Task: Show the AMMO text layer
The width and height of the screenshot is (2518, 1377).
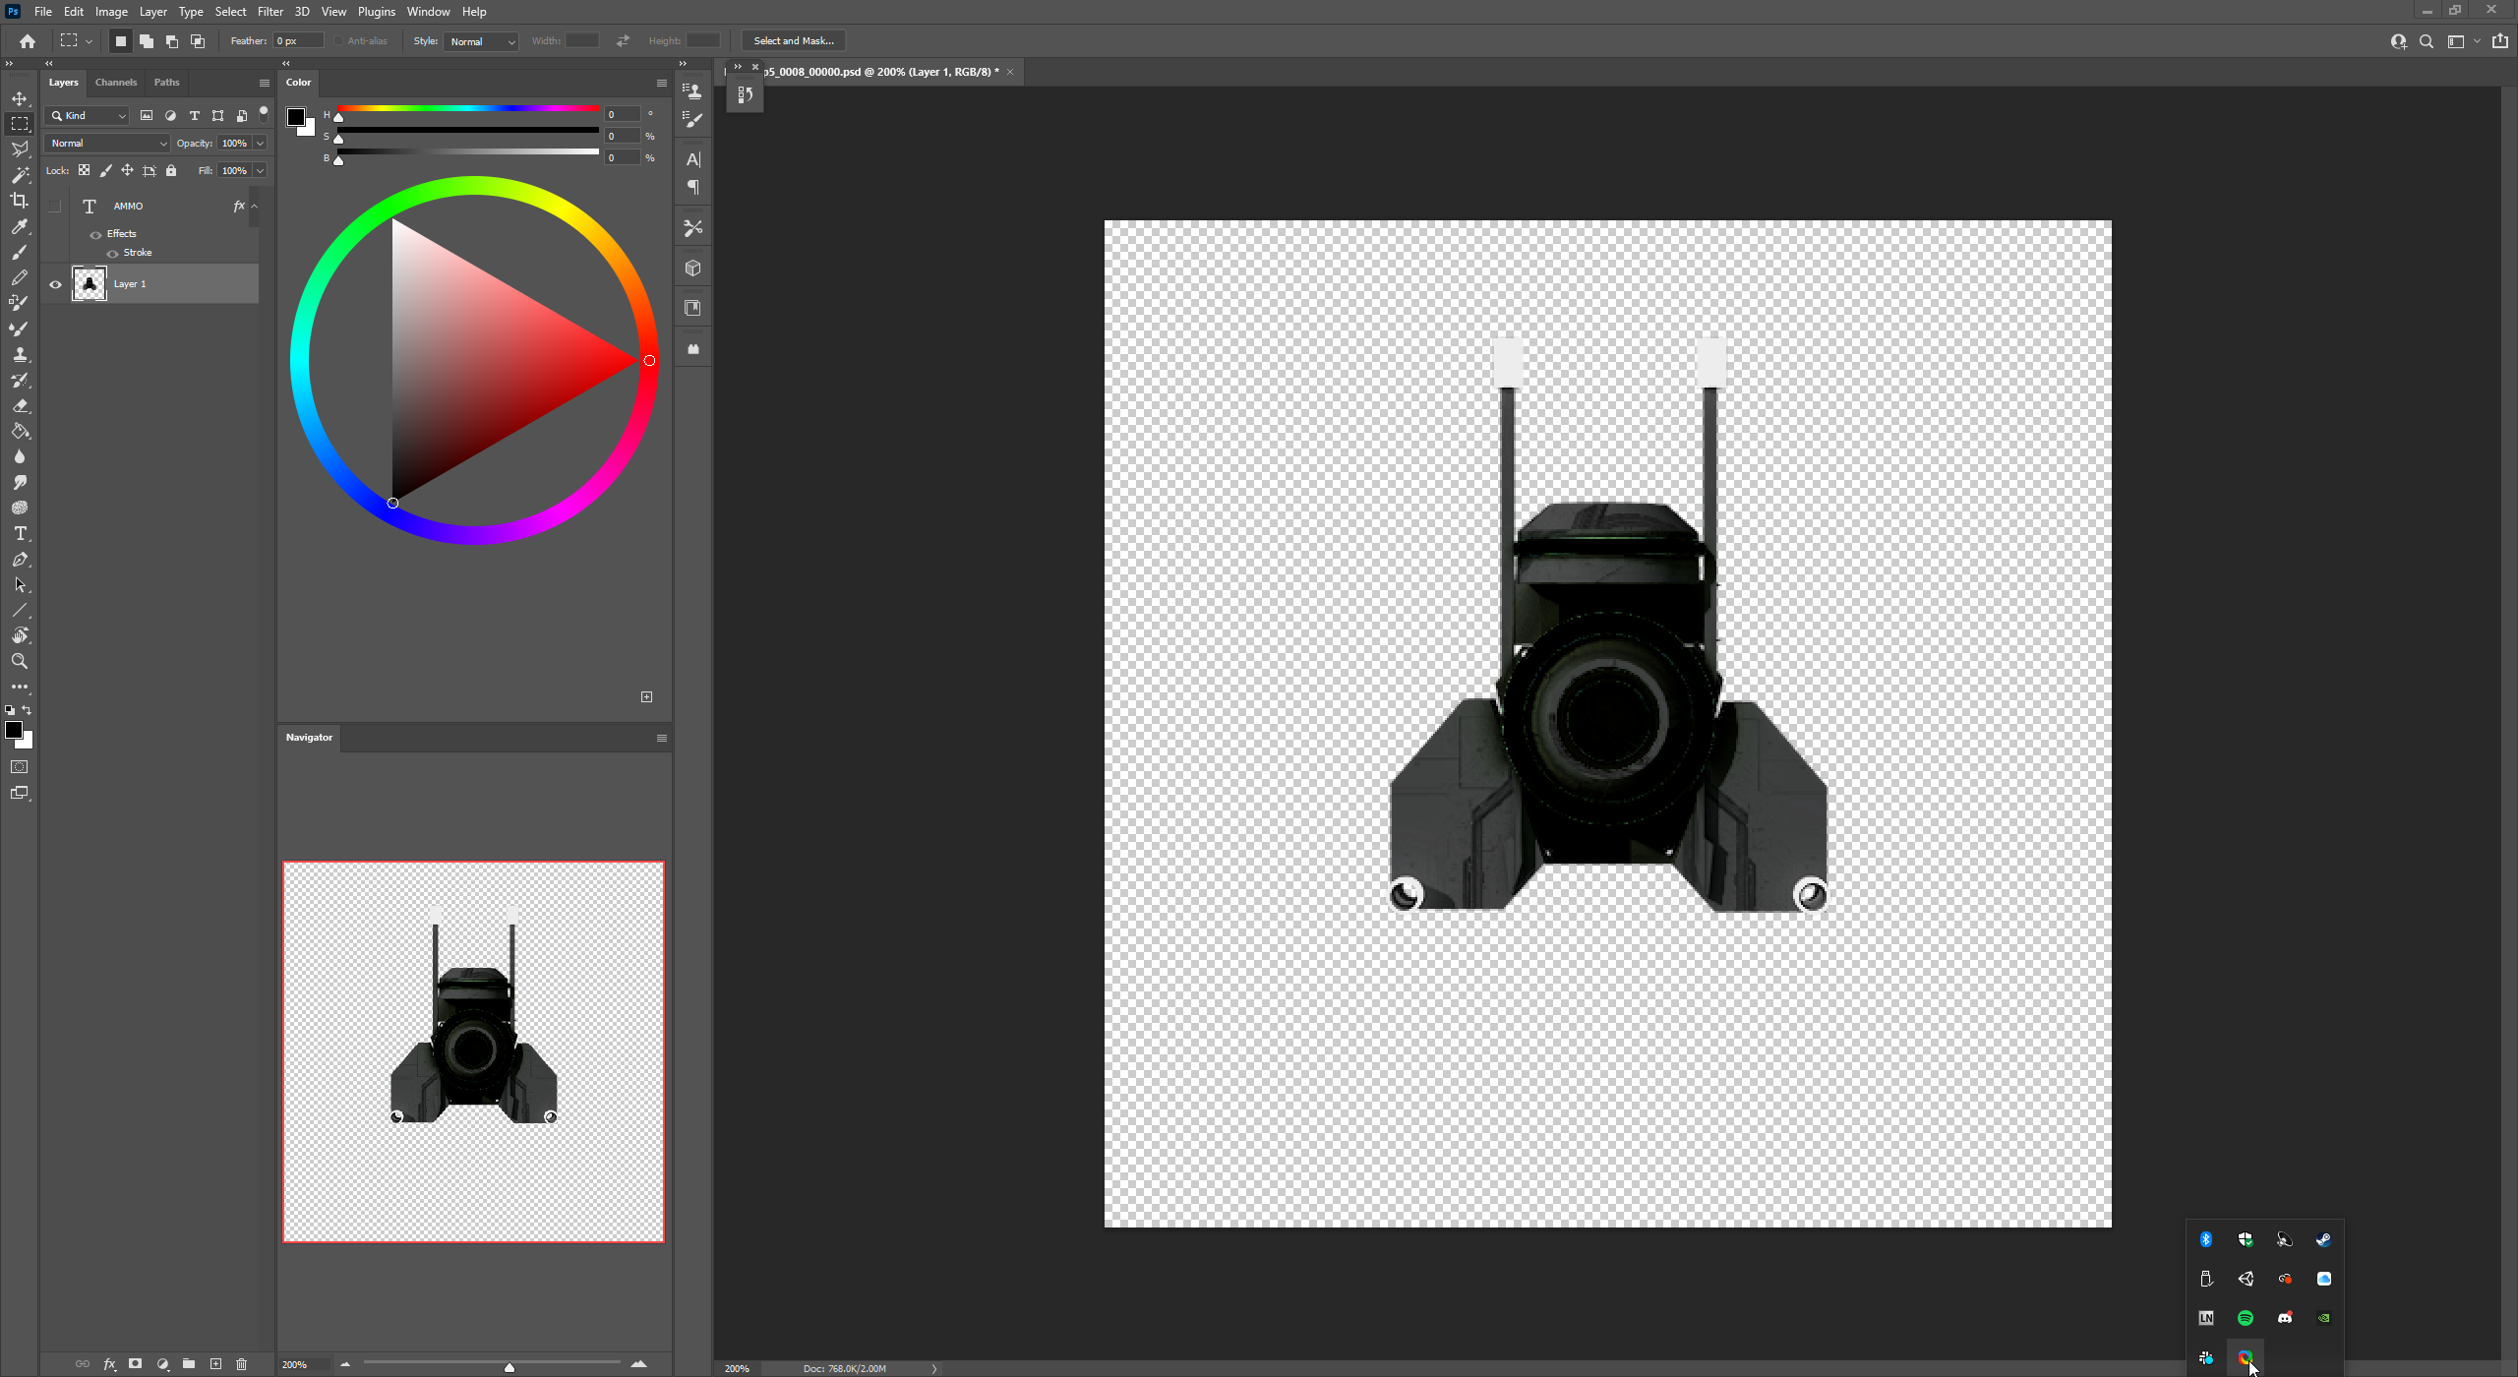Action: [55, 206]
